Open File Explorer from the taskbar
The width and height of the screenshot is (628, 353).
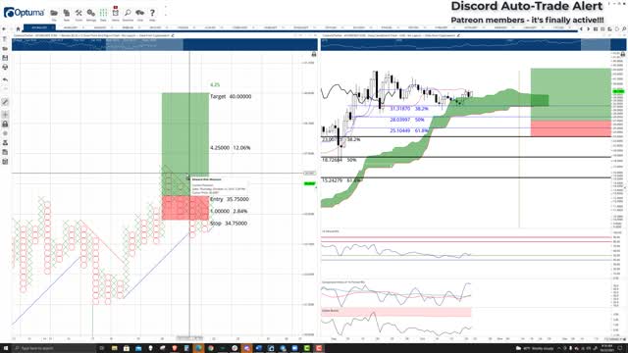click(x=114, y=348)
